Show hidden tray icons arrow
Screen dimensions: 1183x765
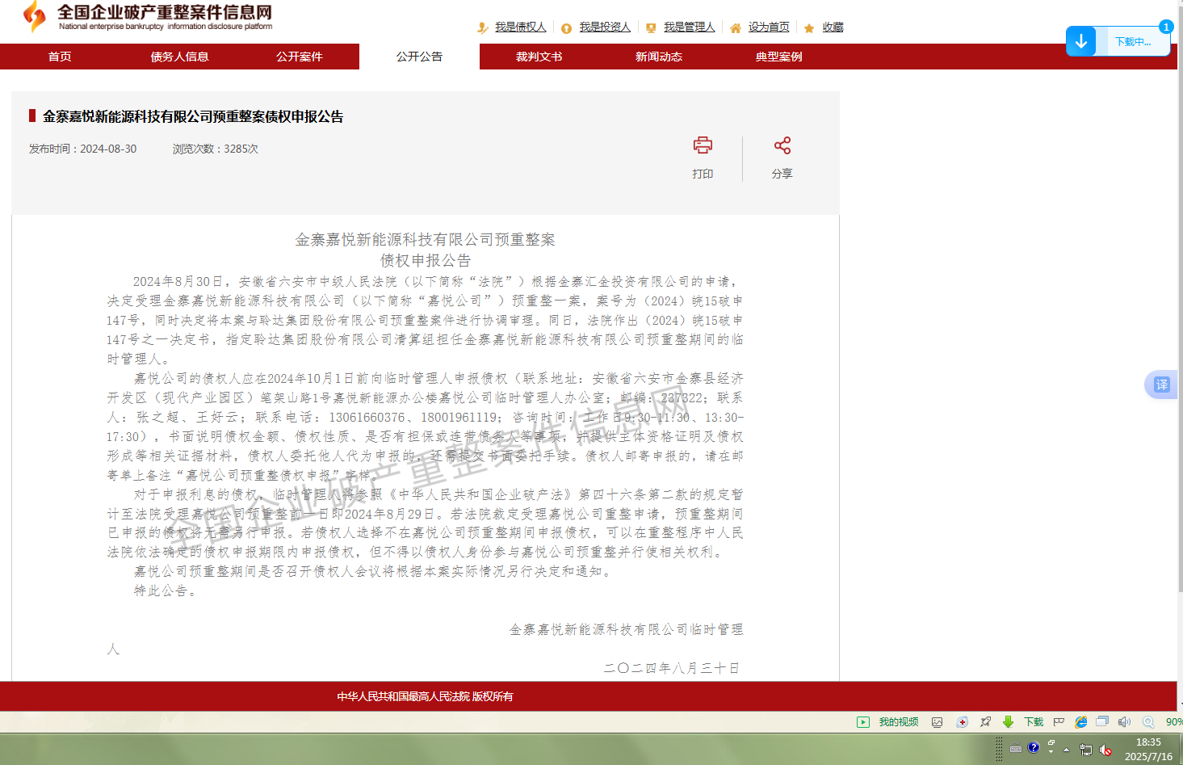[1067, 750]
